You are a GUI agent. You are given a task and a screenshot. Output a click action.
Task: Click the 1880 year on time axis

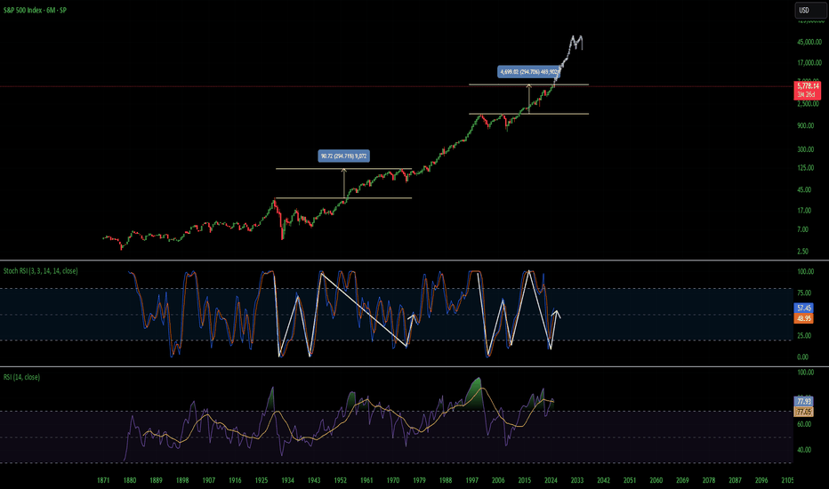pyautogui.click(x=130, y=480)
